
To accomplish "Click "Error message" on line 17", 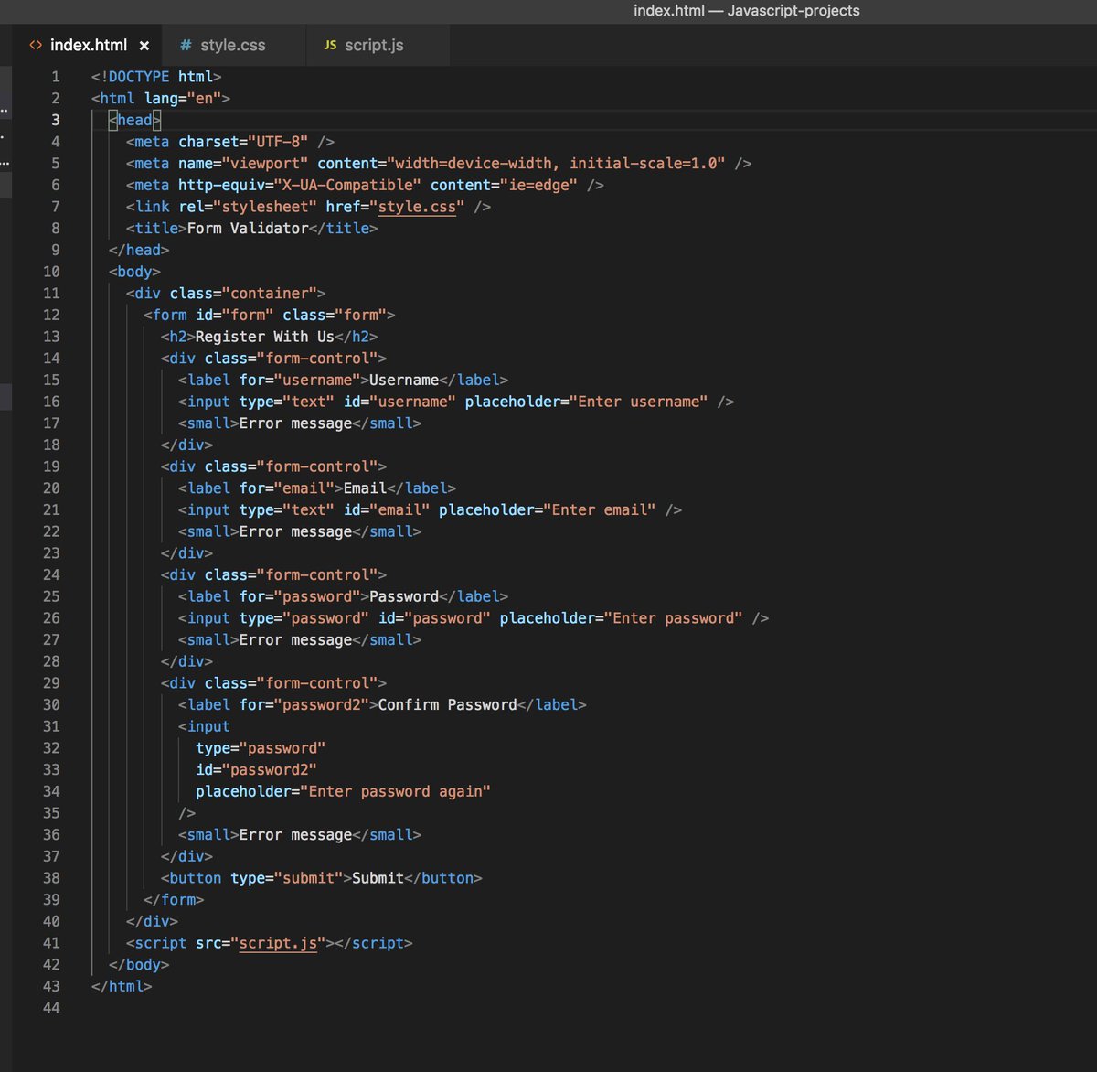I will (295, 423).
